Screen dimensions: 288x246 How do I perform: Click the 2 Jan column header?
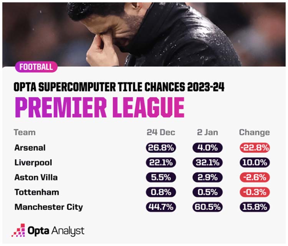pyautogui.click(x=207, y=132)
